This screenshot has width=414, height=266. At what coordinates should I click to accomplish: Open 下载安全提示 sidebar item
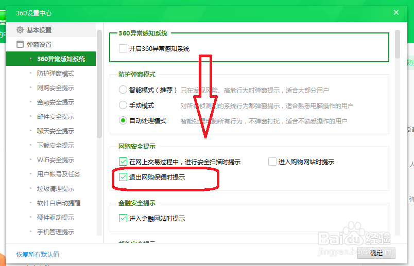point(56,145)
